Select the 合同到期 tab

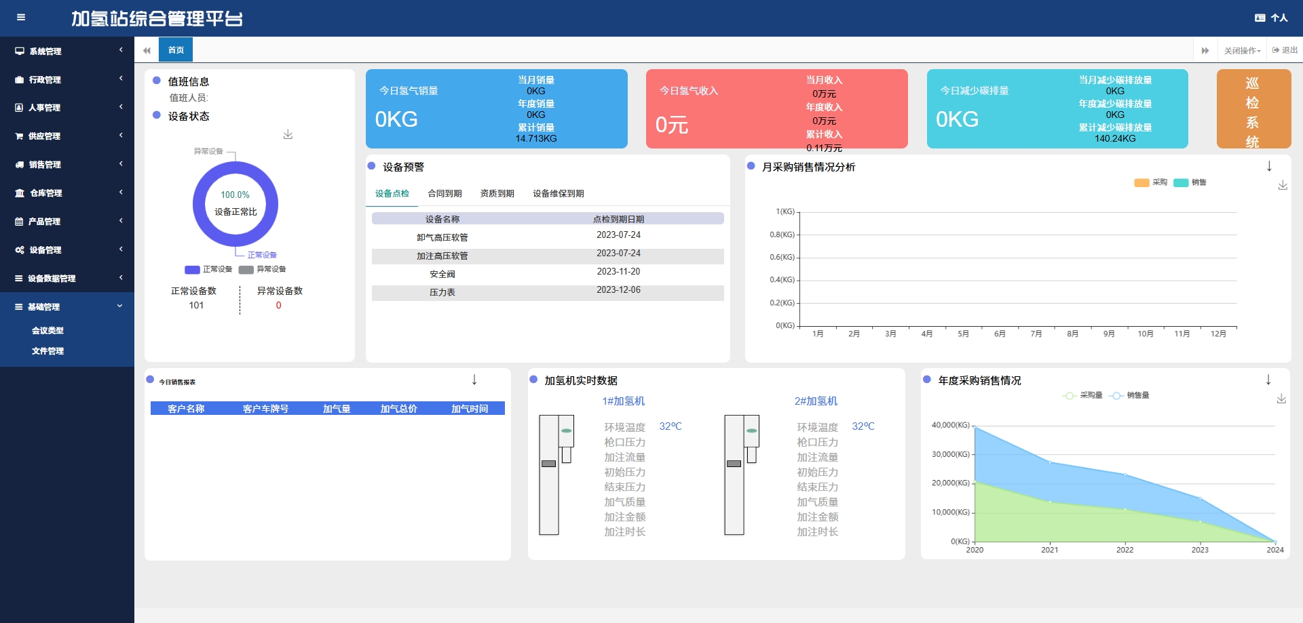click(x=445, y=194)
